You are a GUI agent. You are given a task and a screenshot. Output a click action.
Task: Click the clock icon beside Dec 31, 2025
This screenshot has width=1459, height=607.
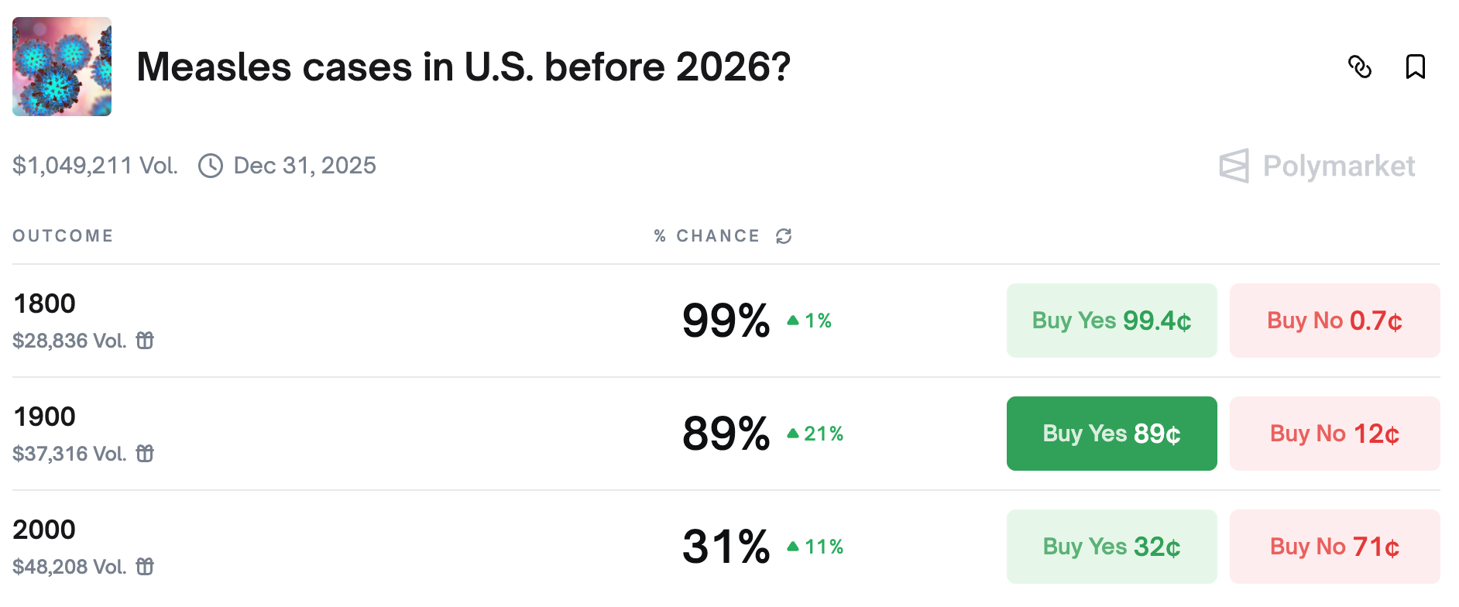click(211, 166)
